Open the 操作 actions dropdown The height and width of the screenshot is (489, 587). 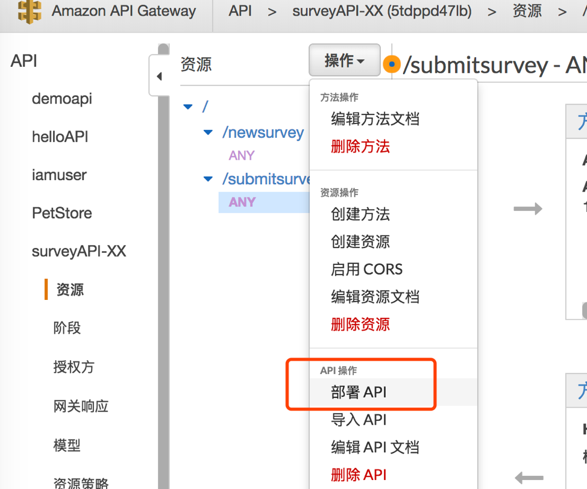(x=344, y=60)
